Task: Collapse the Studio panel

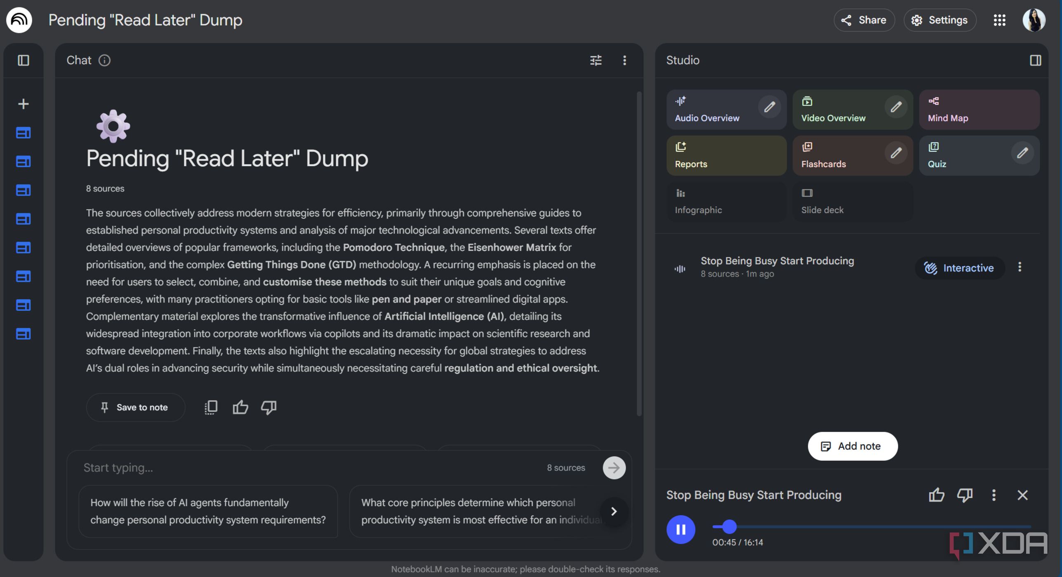Action: pyautogui.click(x=1035, y=61)
